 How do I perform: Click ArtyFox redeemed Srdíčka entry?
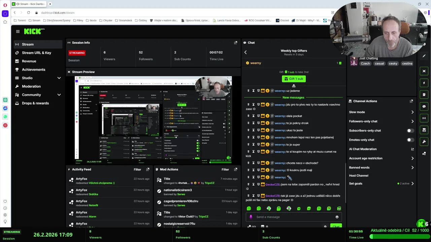[x=109, y=192]
